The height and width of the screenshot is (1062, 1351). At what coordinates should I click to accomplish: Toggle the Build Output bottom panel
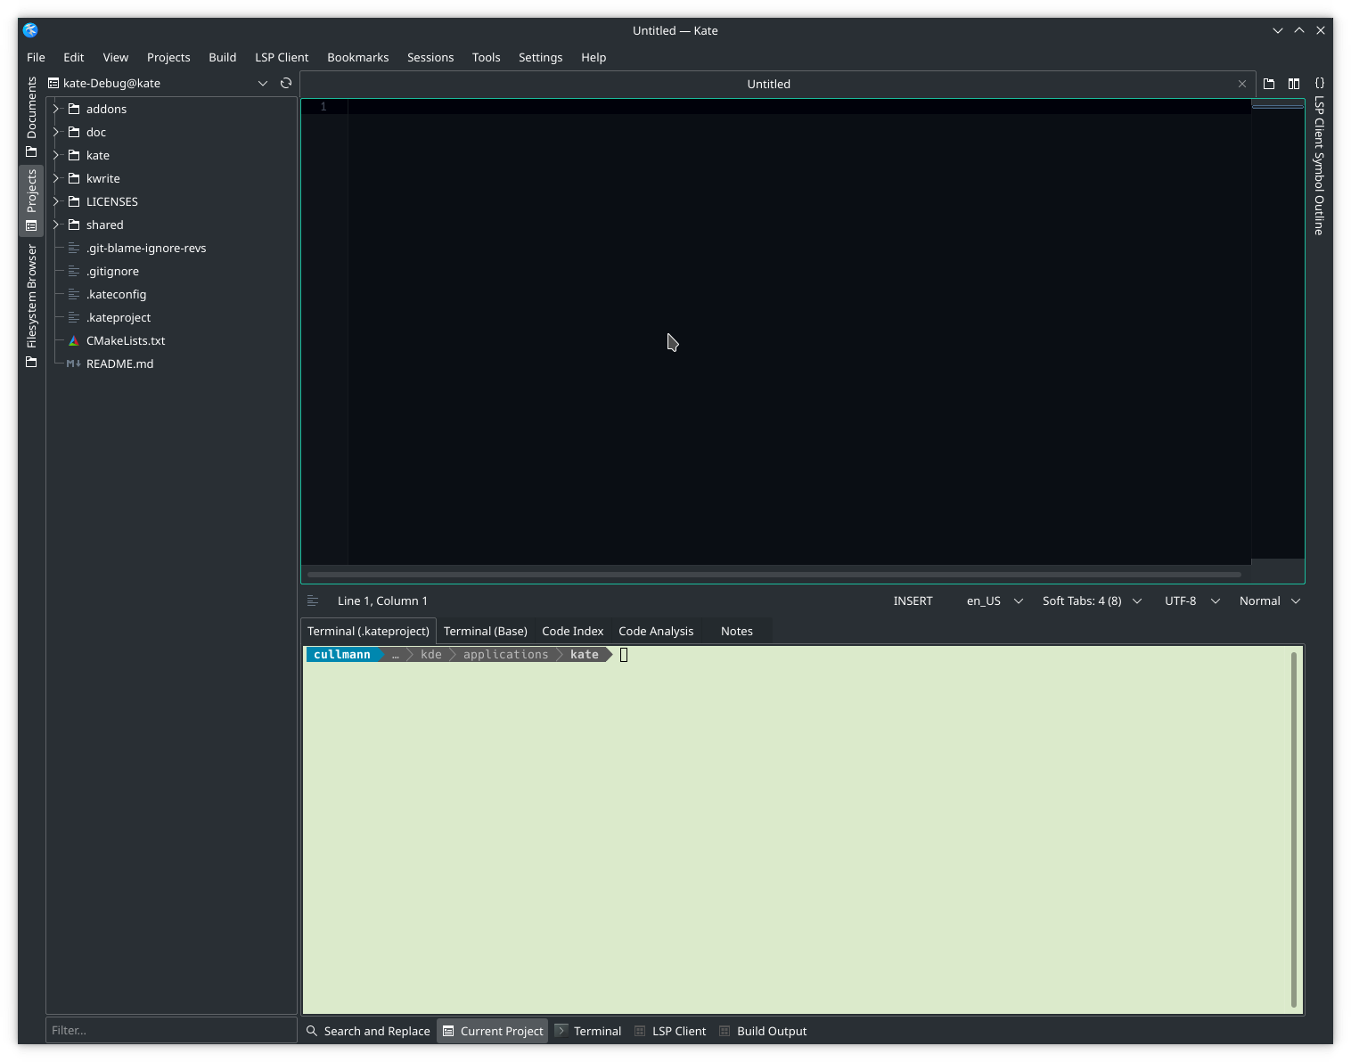763,1031
